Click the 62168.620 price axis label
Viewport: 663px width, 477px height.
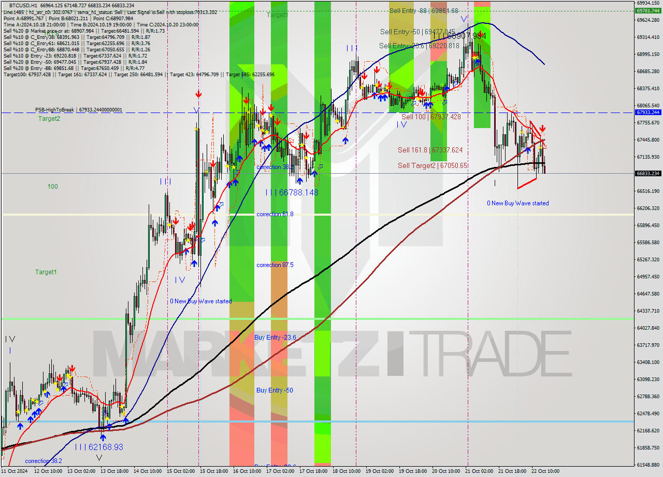(x=648, y=430)
